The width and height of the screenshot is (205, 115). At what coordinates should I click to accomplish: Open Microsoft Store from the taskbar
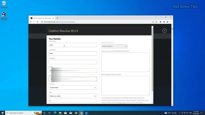coord(65,113)
